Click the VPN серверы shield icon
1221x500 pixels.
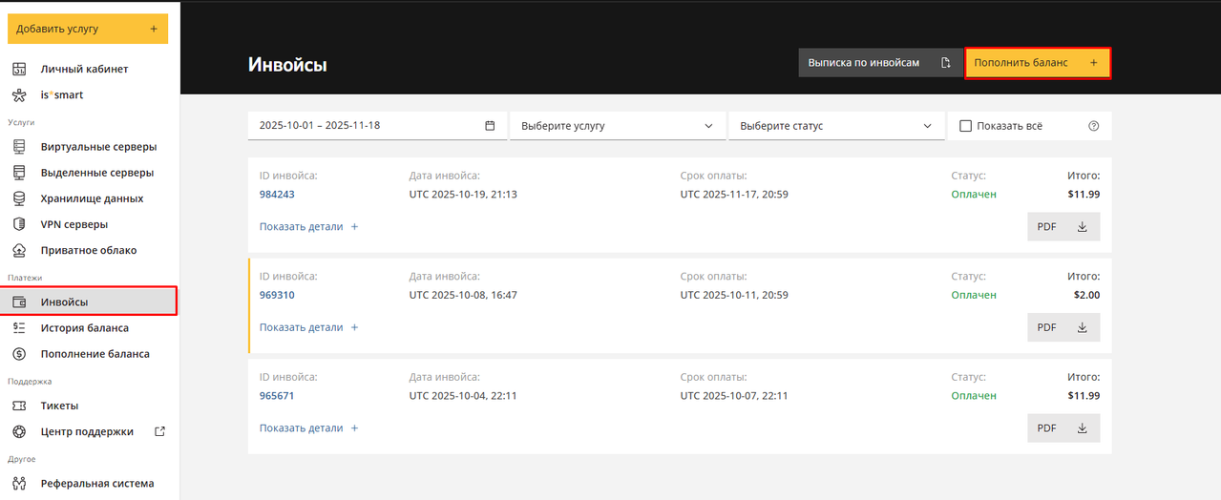coord(19,224)
